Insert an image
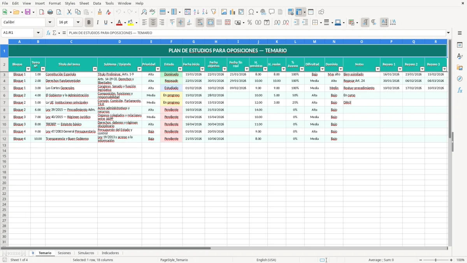Screen dimensions: 467x263 click(x=224, y=12)
